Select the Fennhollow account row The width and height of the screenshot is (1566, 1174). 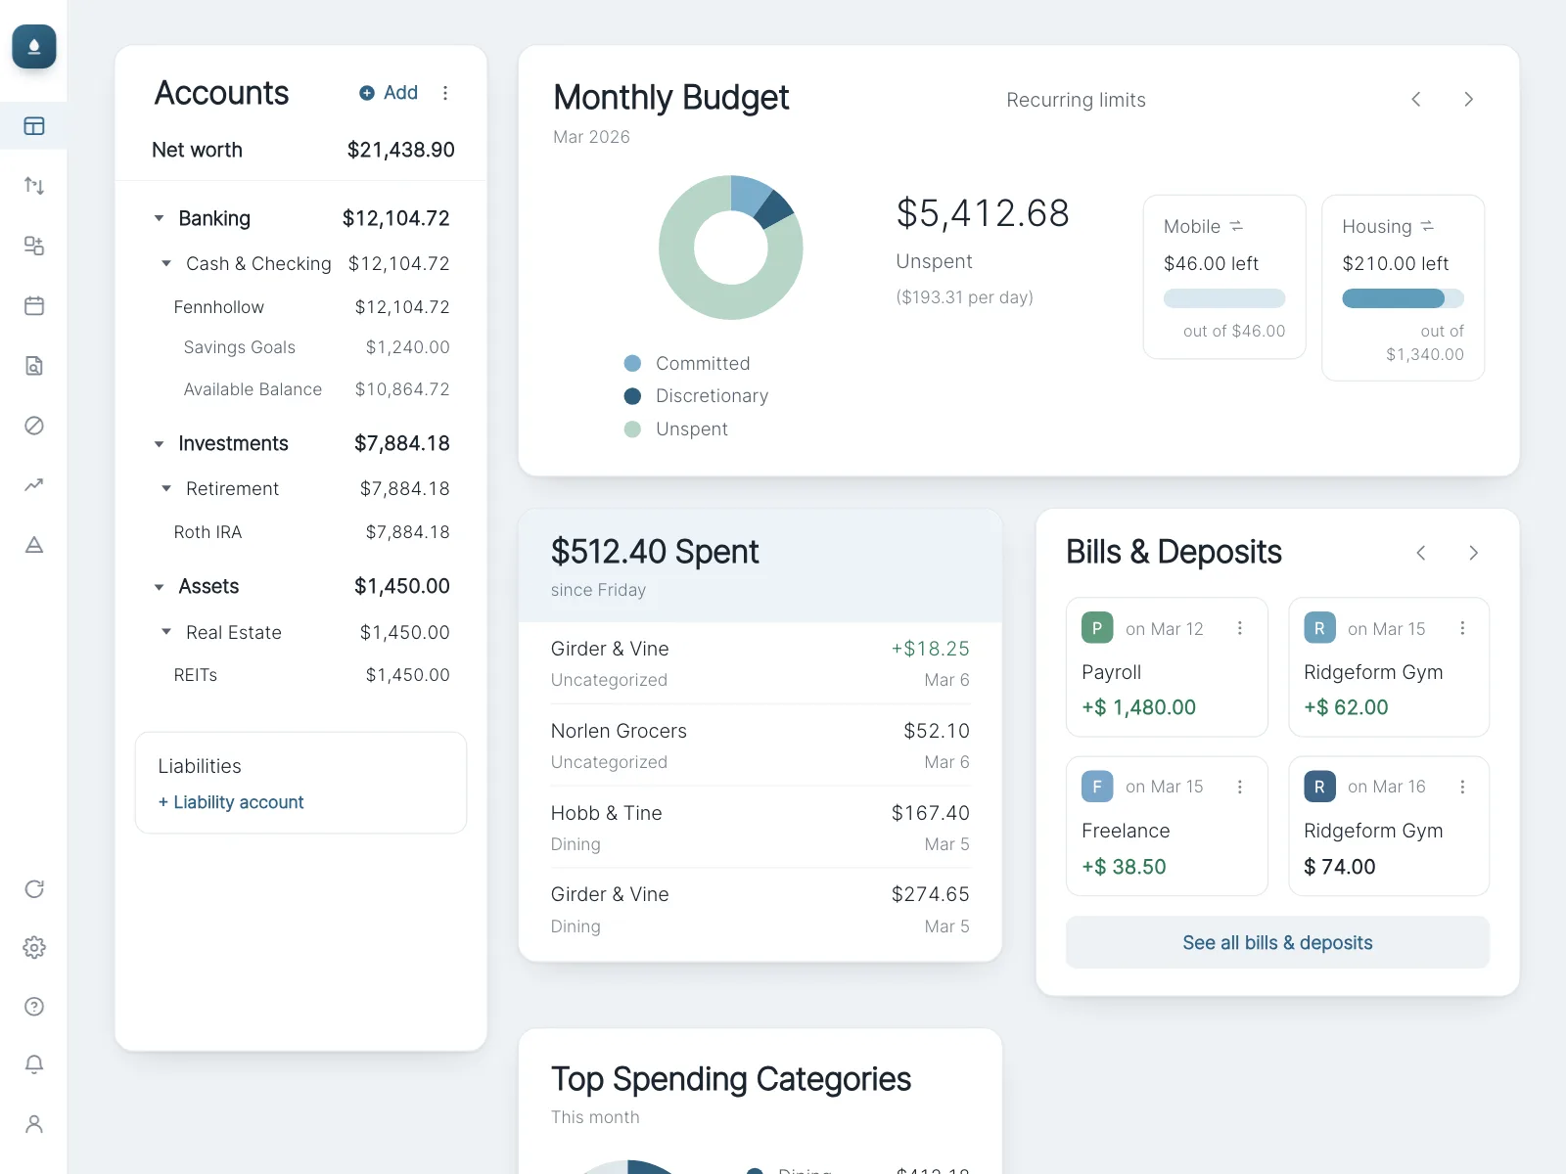pyautogui.click(x=311, y=307)
